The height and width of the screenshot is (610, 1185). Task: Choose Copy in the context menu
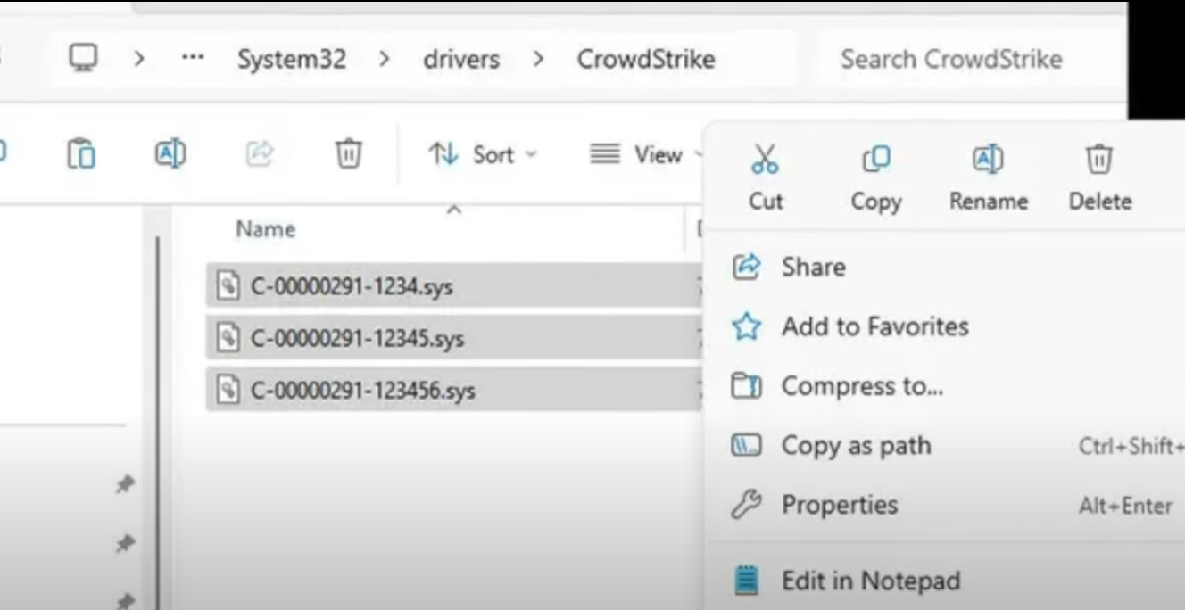[x=875, y=177]
